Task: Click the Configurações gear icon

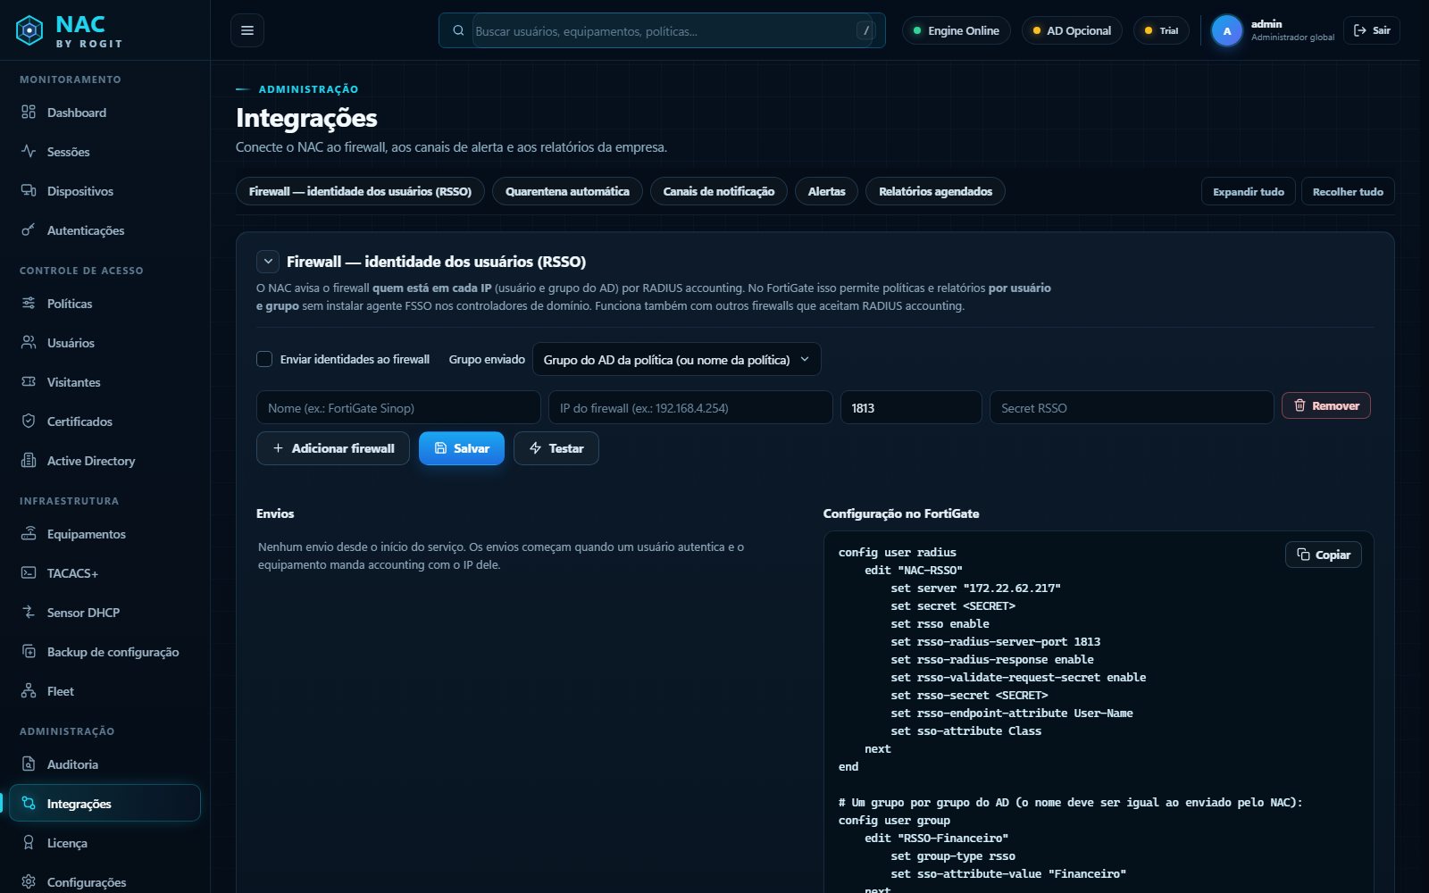Action: click(x=29, y=882)
